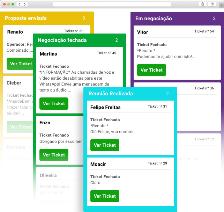Click the Enzo card name

(45, 123)
